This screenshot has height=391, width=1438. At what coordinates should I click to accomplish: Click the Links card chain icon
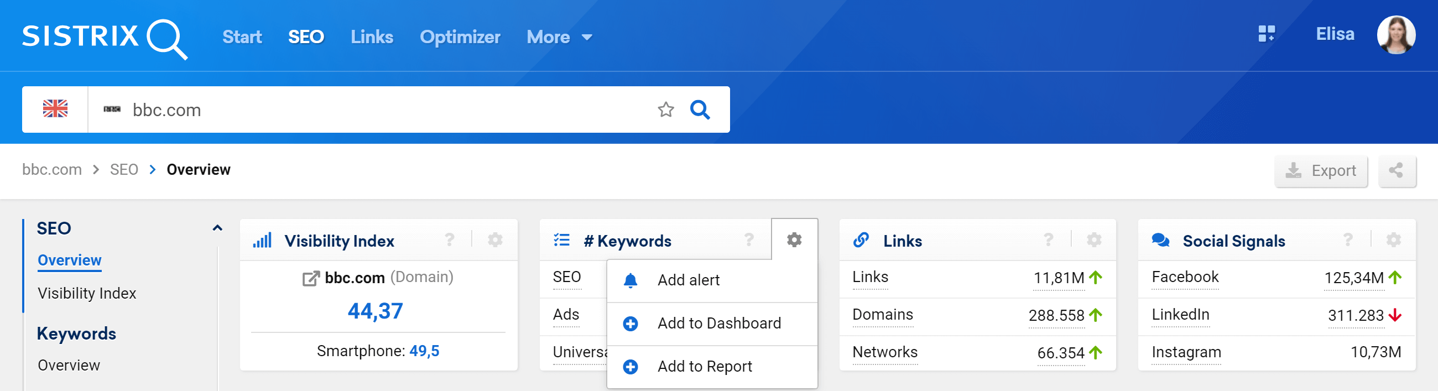coord(861,240)
